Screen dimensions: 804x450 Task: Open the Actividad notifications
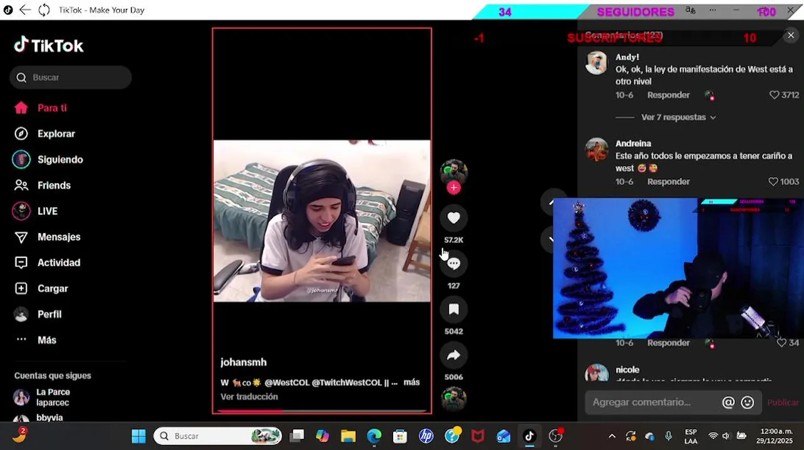pos(47,262)
